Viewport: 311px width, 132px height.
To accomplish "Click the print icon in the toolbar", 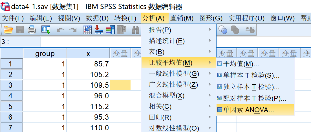I will (x=32, y=29).
